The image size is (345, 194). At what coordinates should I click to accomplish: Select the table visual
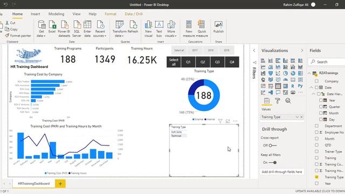point(278,86)
